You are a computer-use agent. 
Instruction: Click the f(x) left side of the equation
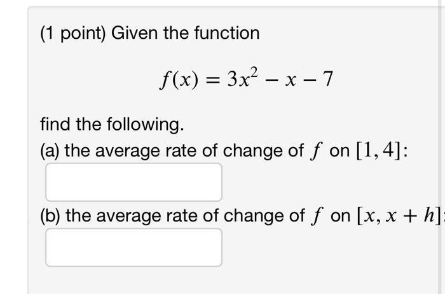point(179,80)
